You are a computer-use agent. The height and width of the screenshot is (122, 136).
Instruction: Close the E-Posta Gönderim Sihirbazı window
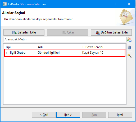pos(129,4)
